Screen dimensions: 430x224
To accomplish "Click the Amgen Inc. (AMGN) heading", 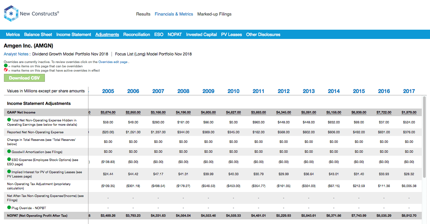I will click(28, 46).
